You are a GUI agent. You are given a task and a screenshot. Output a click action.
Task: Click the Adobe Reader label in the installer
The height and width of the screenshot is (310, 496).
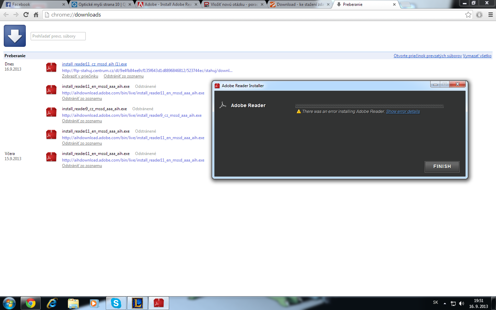pyautogui.click(x=248, y=105)
